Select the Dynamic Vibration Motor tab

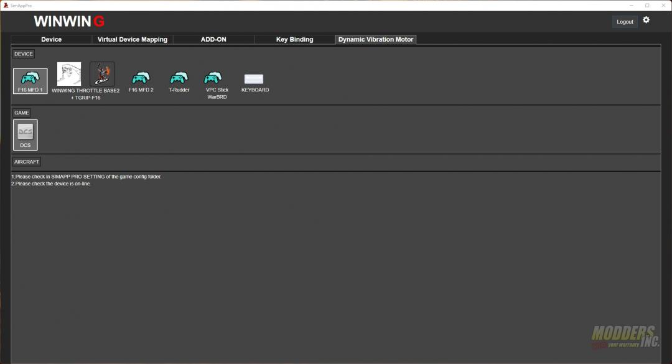pos(376,39)
